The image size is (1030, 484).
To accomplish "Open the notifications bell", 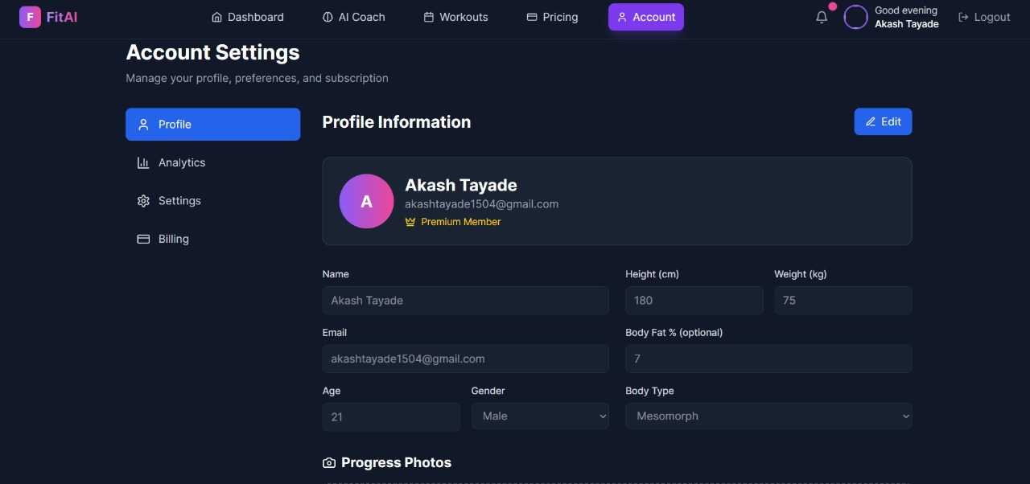I will click(x=822, y=17).
